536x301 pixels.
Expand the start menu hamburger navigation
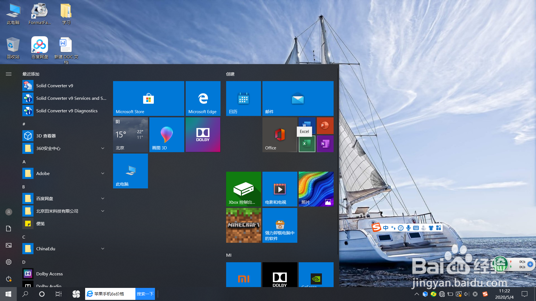pos(9,74)
